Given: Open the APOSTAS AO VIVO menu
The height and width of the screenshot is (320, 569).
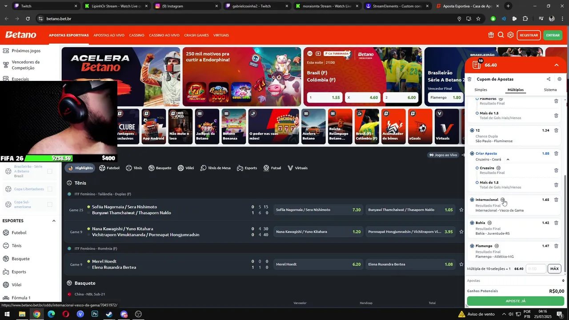Looking at the screenshot, I should click(109, 35).
